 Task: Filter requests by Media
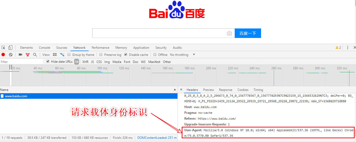coord(117,62)
